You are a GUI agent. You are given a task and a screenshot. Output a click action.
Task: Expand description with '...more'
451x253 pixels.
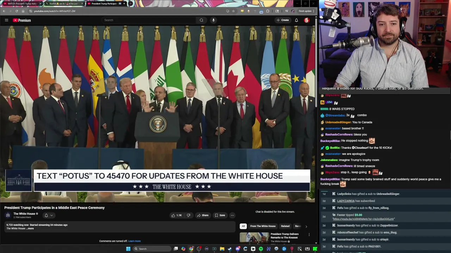pos(30,229)
